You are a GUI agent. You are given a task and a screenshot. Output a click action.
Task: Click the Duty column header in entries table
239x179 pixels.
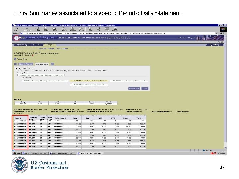(x=75, y=118)
